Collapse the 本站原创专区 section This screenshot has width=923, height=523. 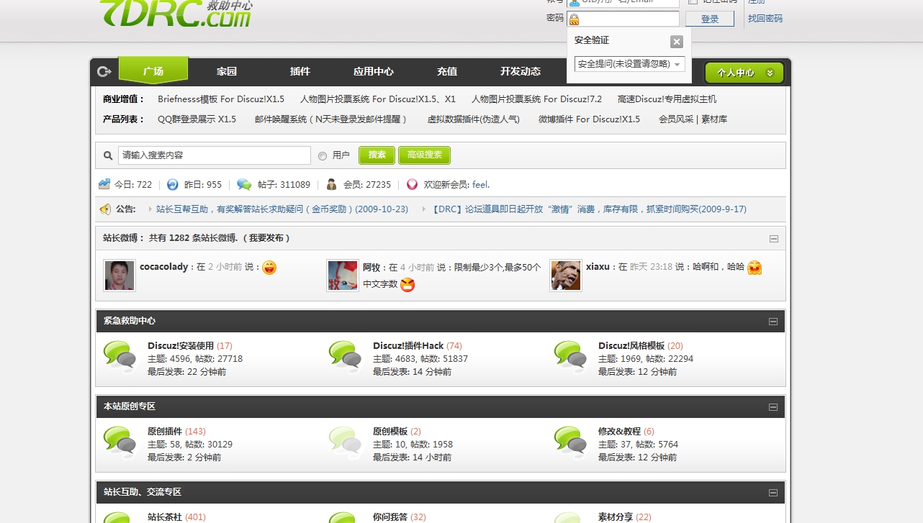(x=773, y=407)
